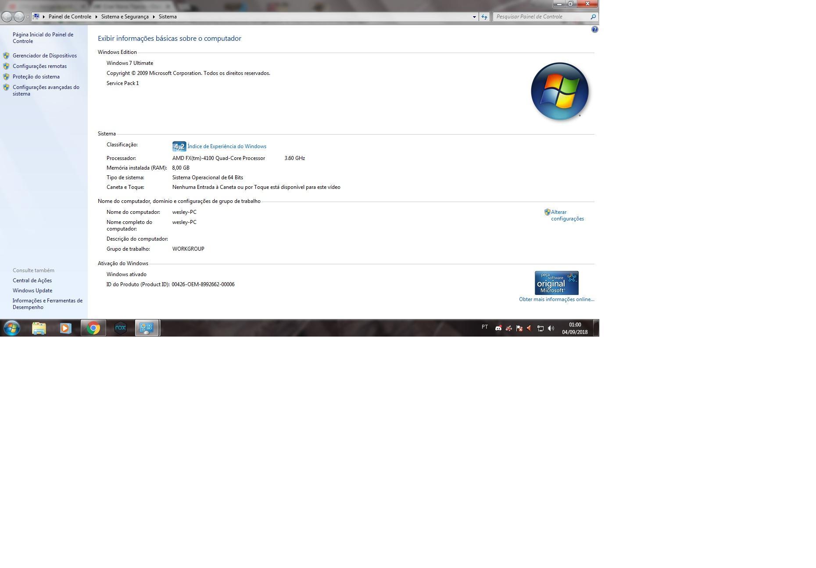Select the Control Panel taskbar button
This screenshot has height=568, width=816.
[147, 328]
